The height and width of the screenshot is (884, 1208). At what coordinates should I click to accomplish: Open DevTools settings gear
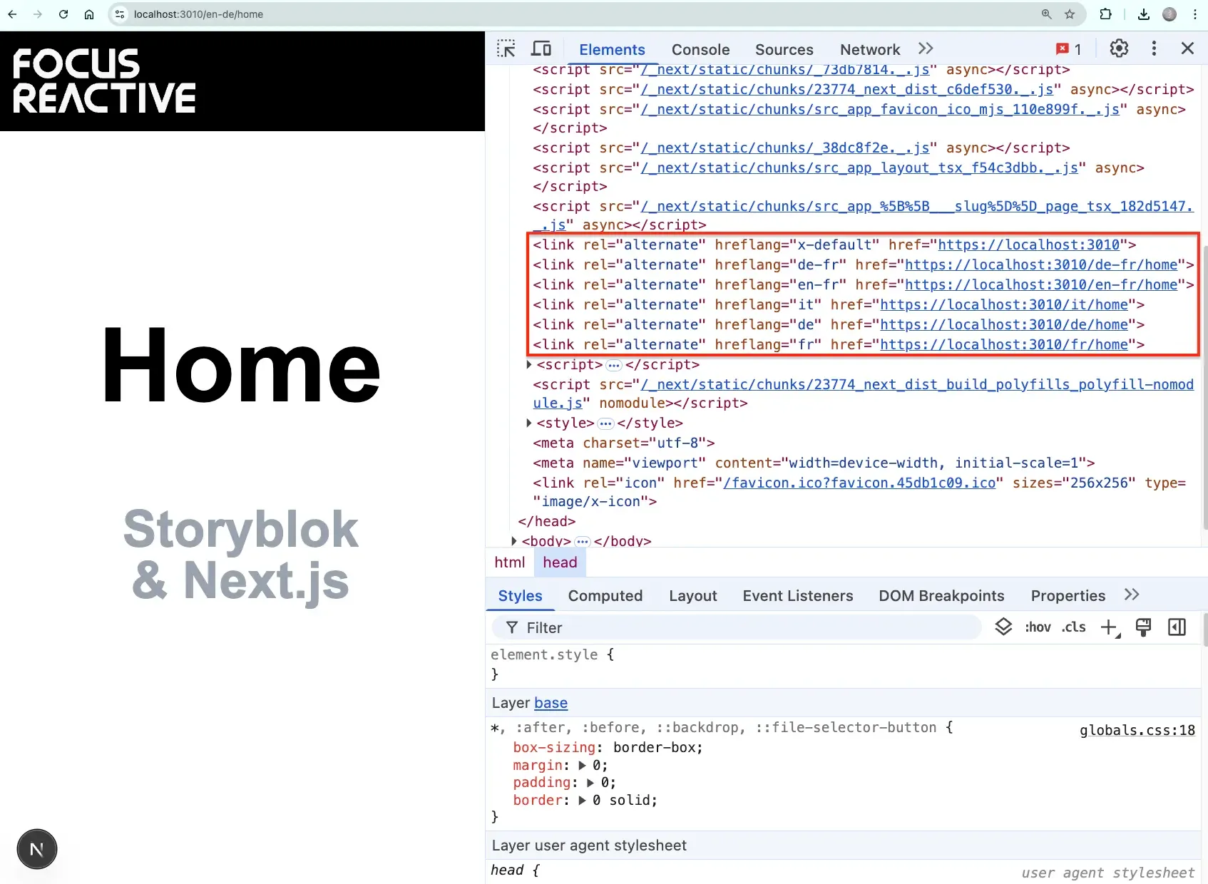(1119, 48)
